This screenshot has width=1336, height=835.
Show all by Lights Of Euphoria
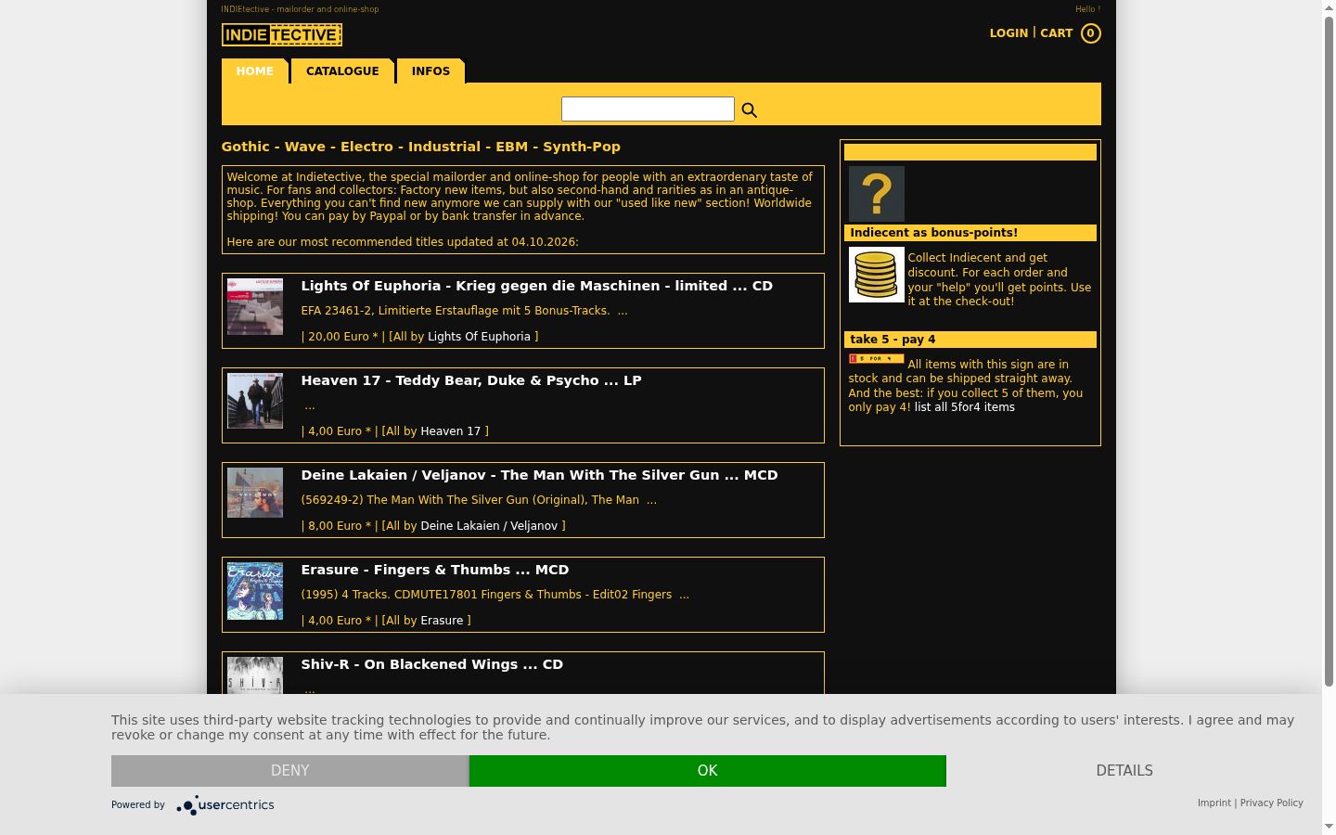pos(479,337)
